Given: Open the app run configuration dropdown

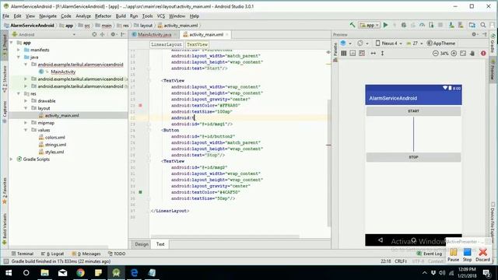Looking at the screenshot, I should pyautogui.click(x=370, y=25).
